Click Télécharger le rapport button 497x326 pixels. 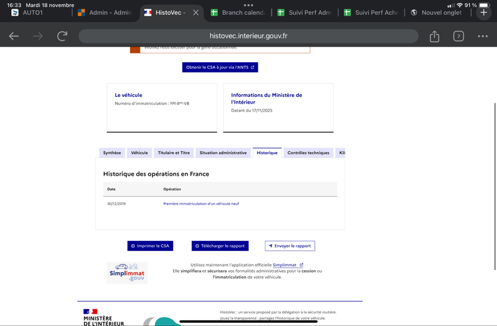220,246
